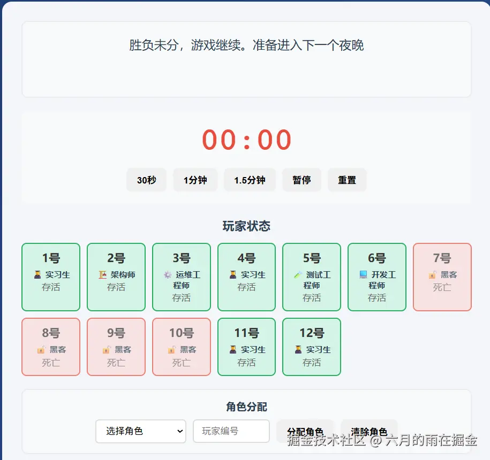Select player card 5号 测试工程师
This screenshot has width=490, height=460.
coord(312,277)
